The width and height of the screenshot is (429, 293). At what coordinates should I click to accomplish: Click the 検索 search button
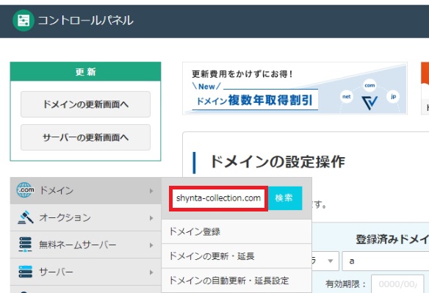pos(285,198)
